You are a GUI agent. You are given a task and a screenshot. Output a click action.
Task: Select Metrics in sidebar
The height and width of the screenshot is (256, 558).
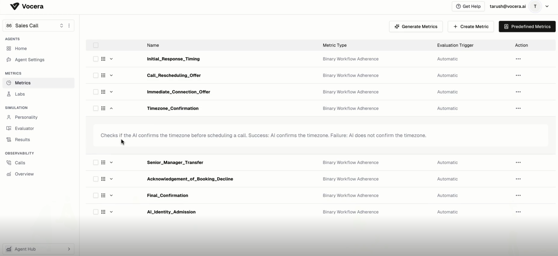[x=38, y=83]
